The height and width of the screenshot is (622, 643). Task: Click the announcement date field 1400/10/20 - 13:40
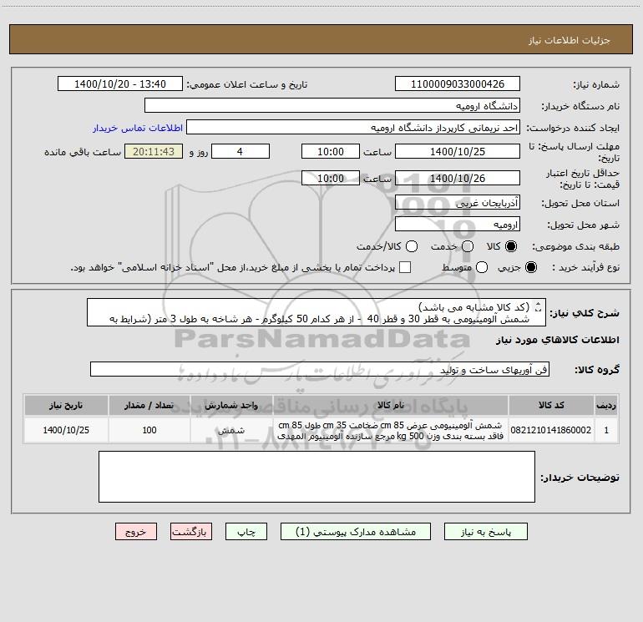pos(120,84)
